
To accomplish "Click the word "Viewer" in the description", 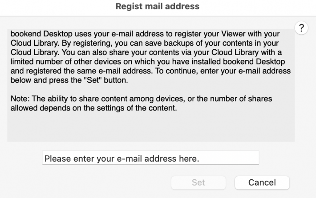I will tap(233, 34).
